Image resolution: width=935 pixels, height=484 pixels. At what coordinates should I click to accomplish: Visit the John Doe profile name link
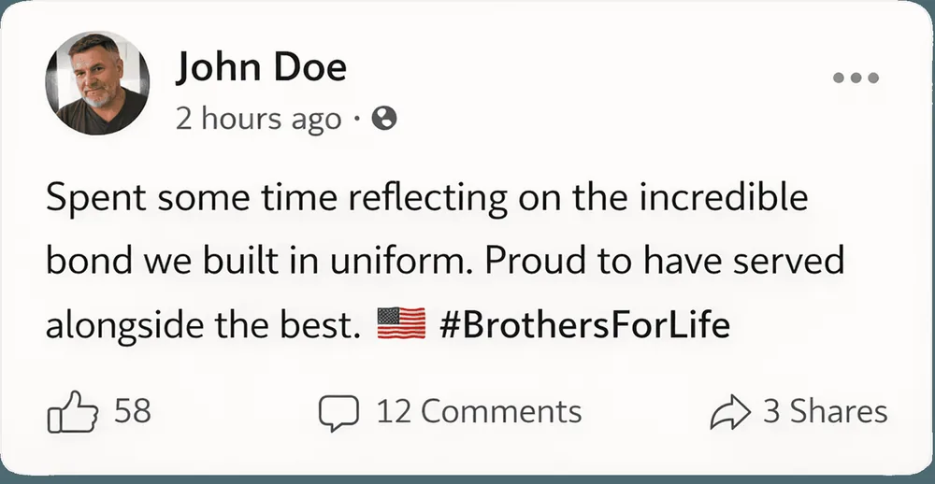tap(261, 66)
